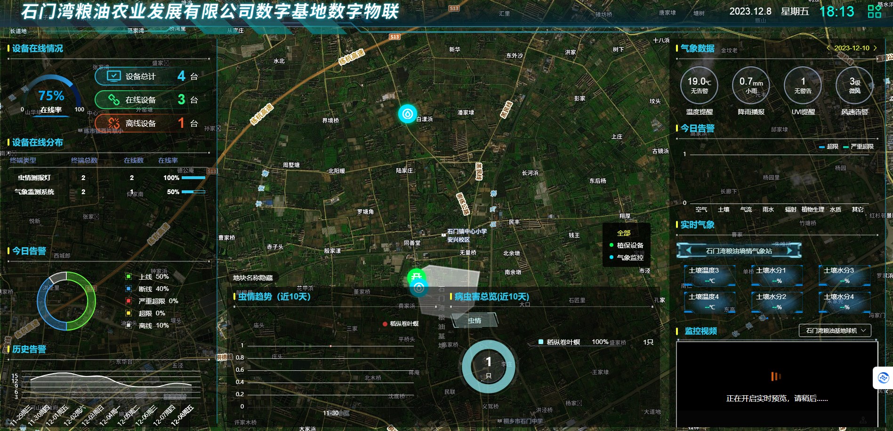Click the 植物生理 axis label
Image resolution: width=893 pixels, height=431 pixels.
point(813,210)
